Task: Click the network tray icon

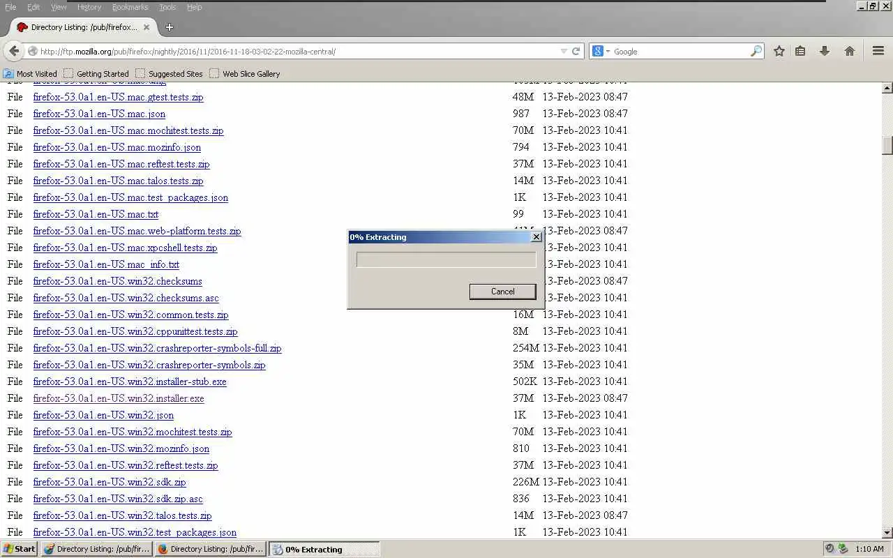Action: 842,549
